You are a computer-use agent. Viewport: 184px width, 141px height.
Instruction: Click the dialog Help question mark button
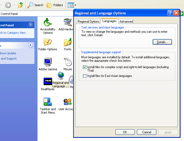pos(170,13)
